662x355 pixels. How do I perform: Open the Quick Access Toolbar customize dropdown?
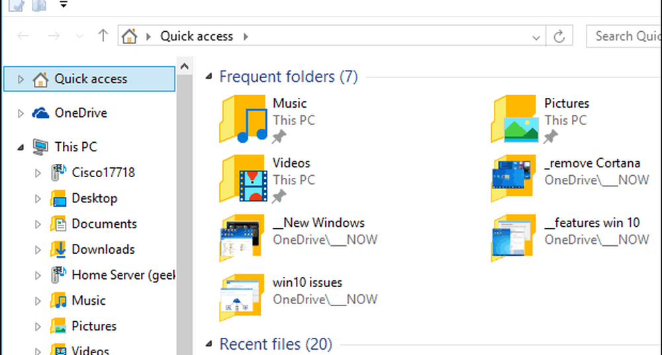pos(63,5)
